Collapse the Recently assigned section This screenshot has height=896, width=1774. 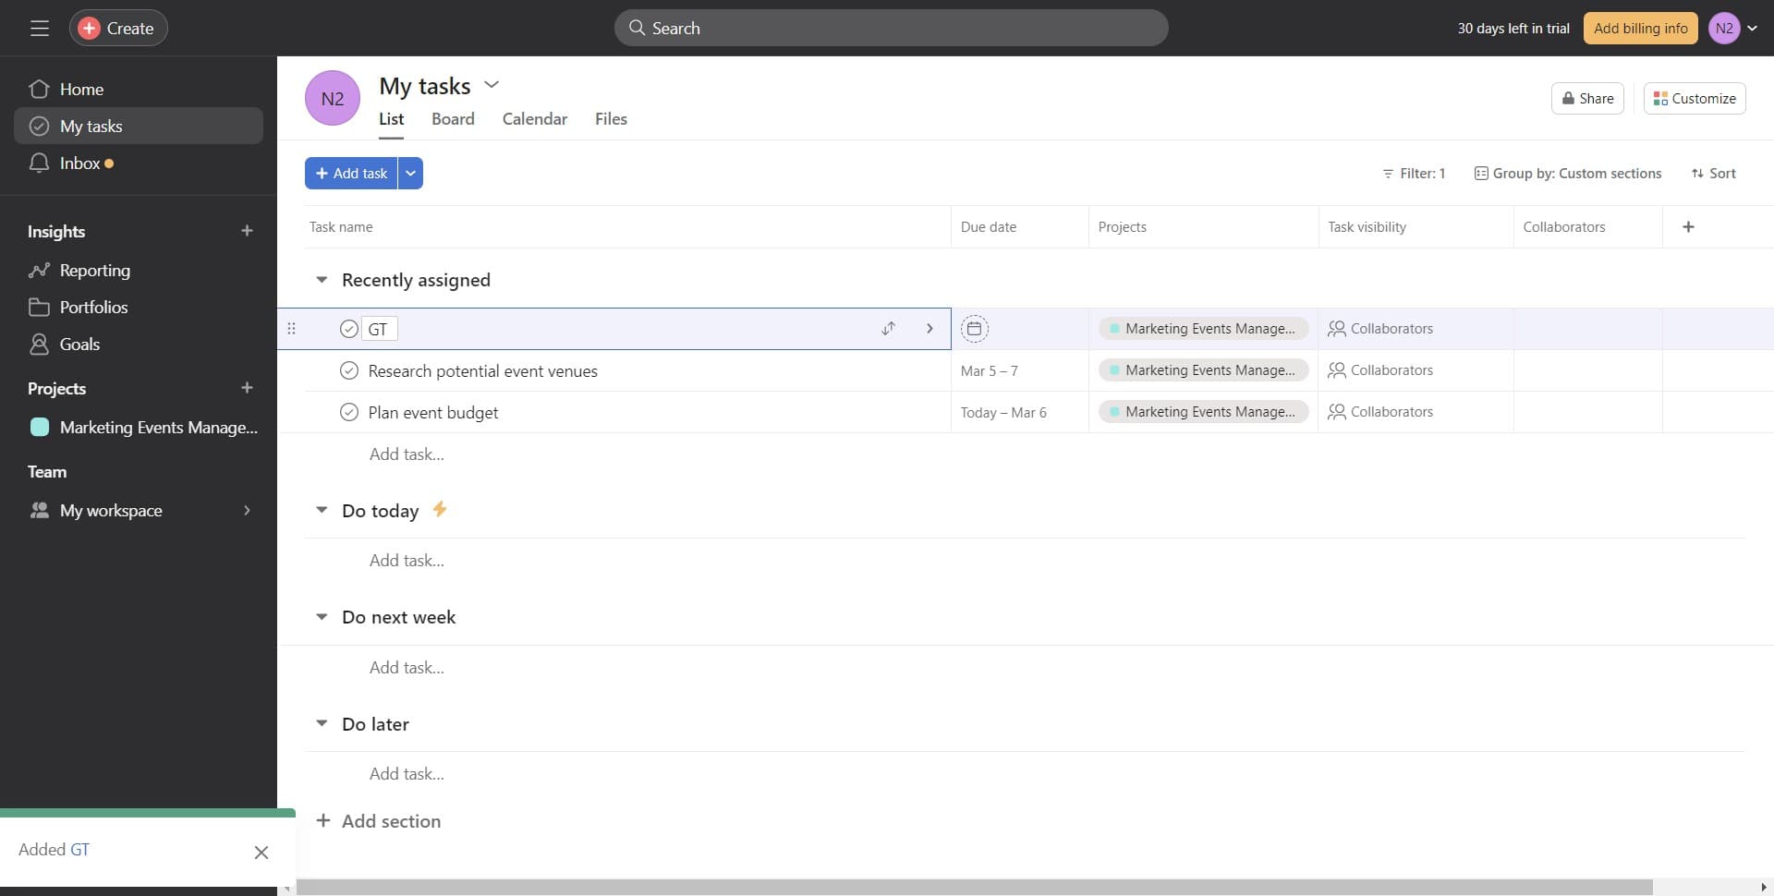coord(321,280)
